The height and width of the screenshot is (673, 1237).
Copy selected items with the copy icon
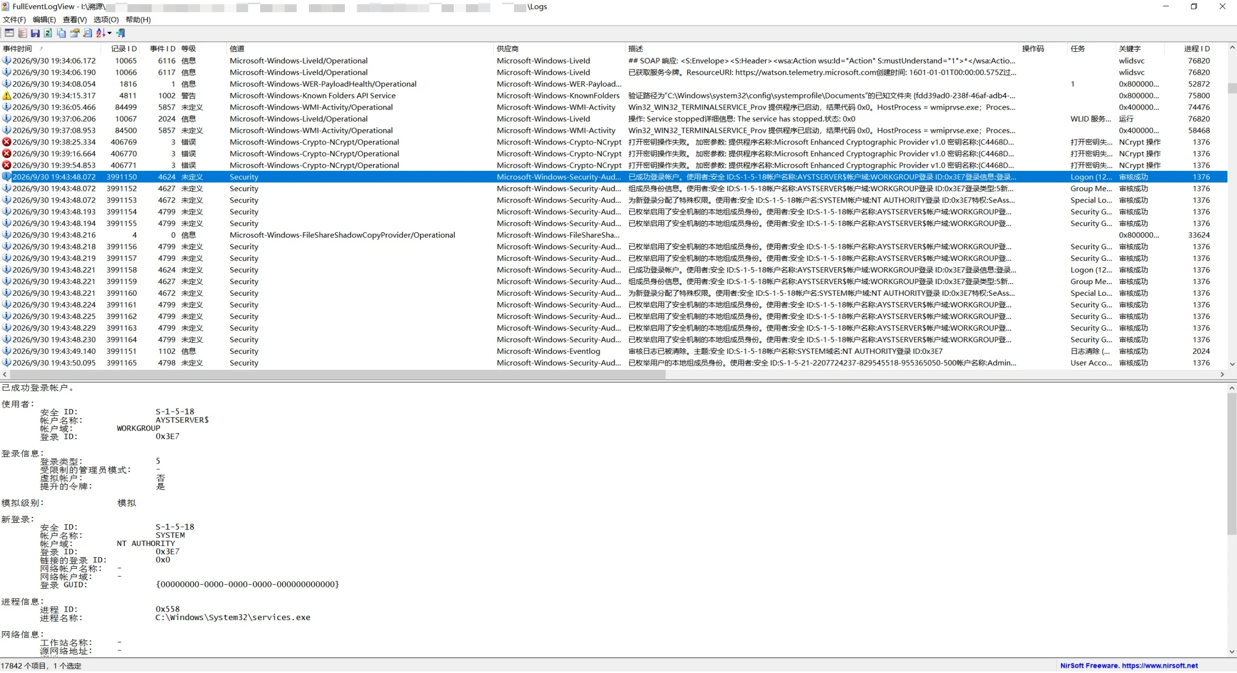pyautogui.click(x=61, y=33)
